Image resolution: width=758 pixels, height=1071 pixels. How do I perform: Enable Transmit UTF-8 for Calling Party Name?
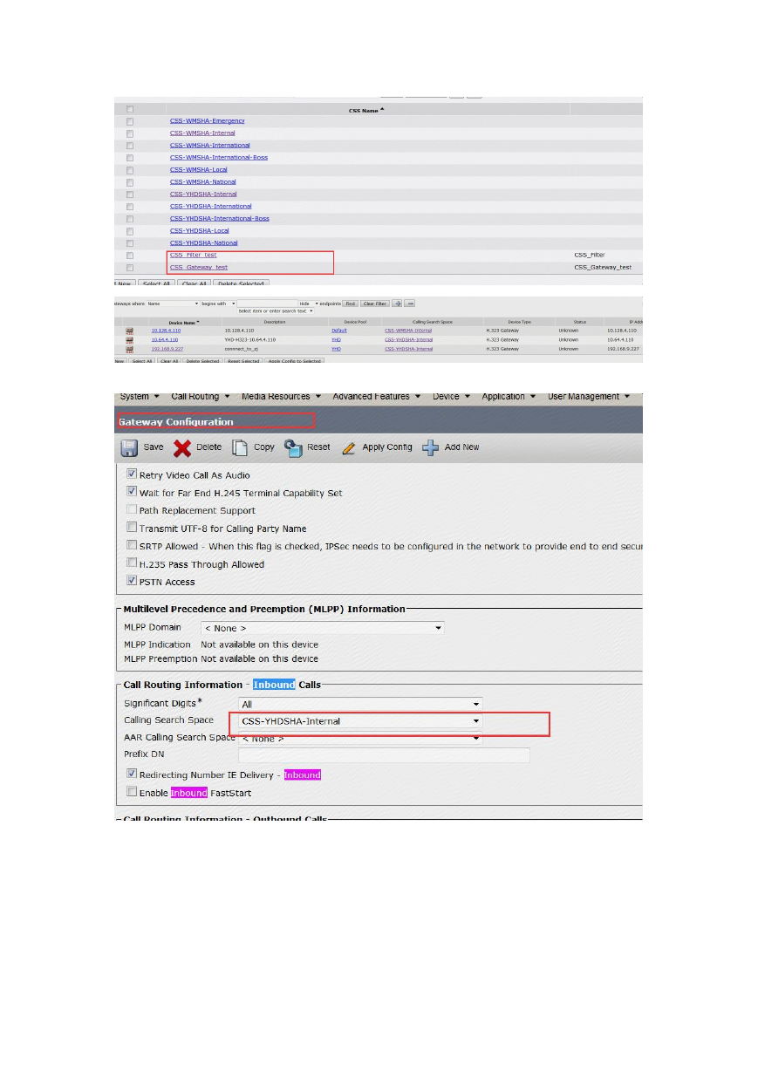point(132,529)
